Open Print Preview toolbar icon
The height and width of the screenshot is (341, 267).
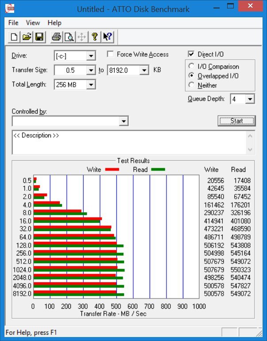point(69,37)
